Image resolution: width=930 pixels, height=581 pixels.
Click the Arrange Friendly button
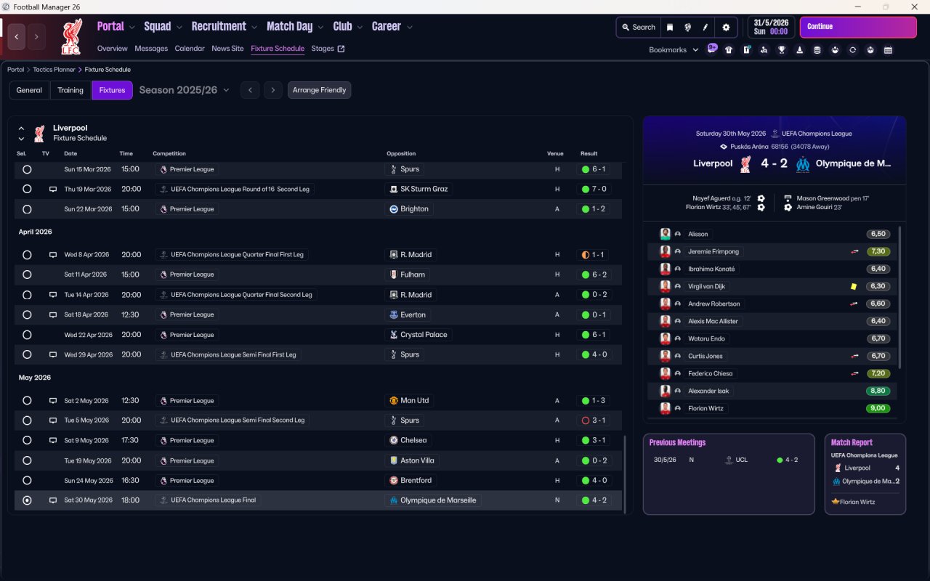(x=320, y=90)
